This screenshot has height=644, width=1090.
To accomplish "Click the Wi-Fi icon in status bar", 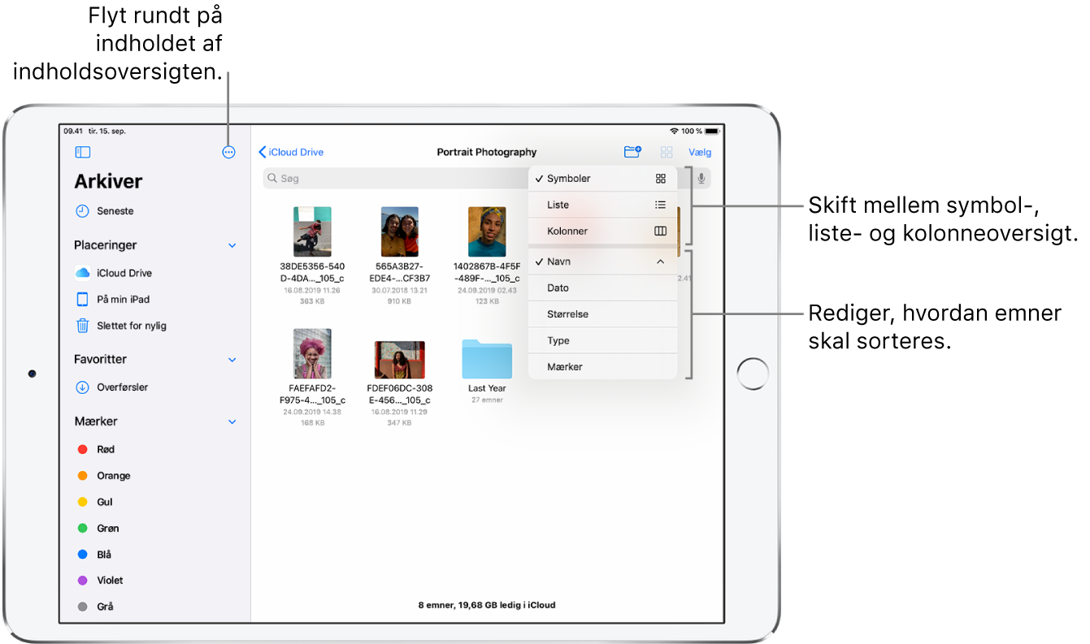I will pos(674,131).
